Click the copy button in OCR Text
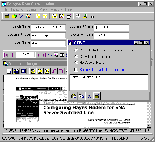Screen dimensions: 155x142 click(82, 96)
